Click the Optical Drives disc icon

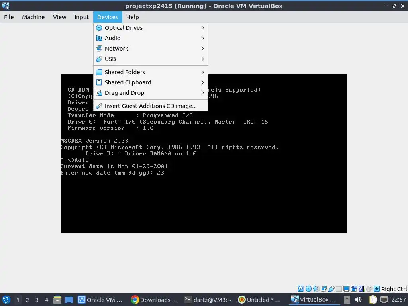pos(99,28)
